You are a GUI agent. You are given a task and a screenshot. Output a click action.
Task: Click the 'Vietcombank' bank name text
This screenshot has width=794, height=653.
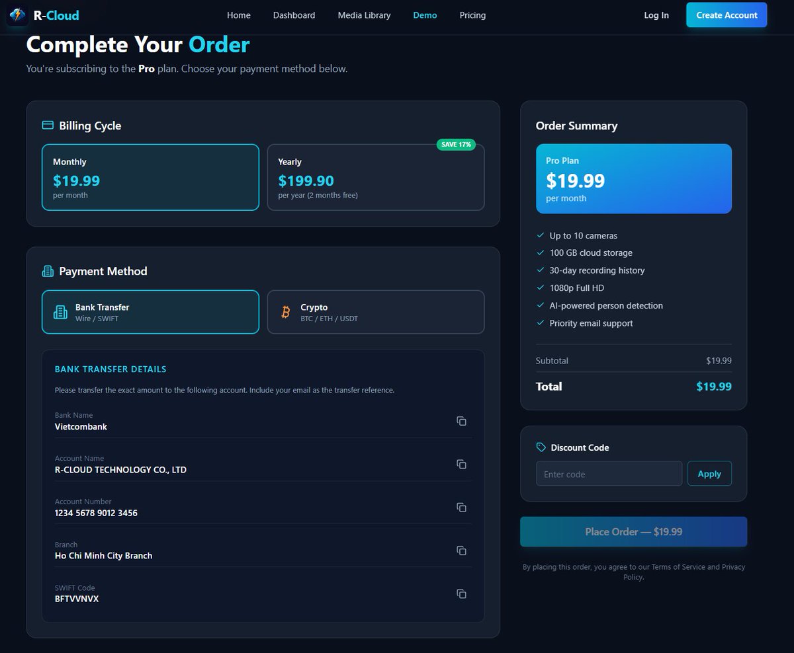point(81,427)
